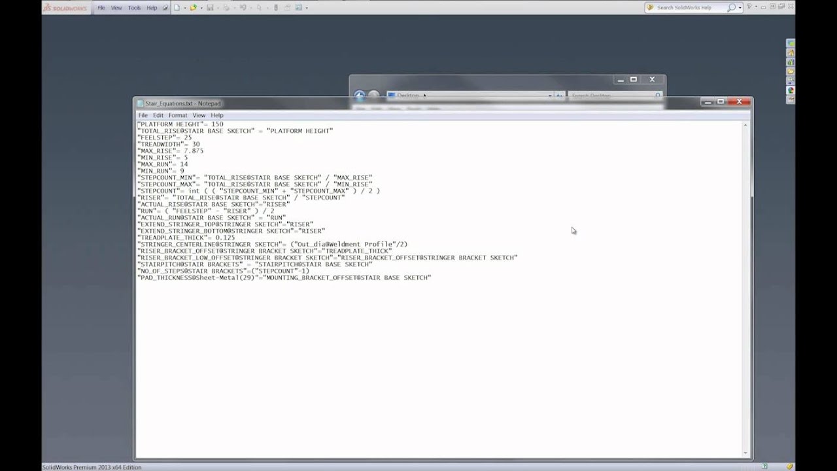Maximize the Explorer window behind Notepad
Screen dimensions: 837x471
pos(633,79)
